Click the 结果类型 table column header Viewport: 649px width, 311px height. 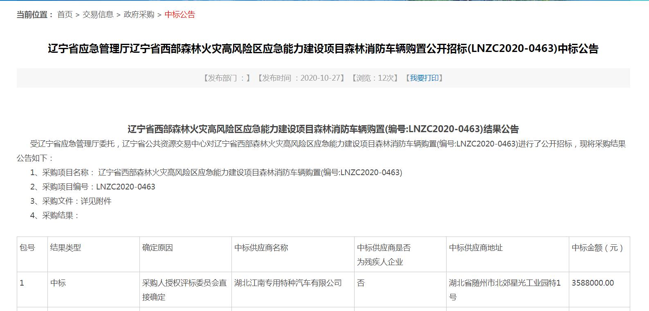[65, 248]
